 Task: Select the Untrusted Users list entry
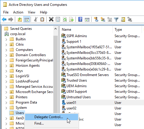pos(78,97)
